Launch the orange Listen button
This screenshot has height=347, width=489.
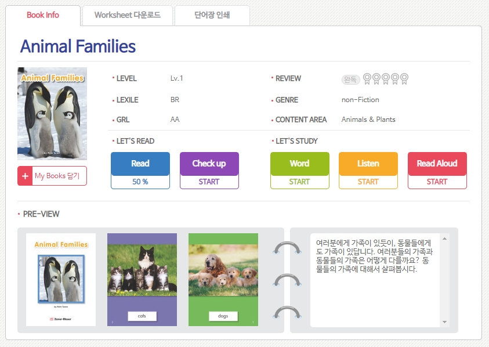pyautogui.click(x=368, y=164)
